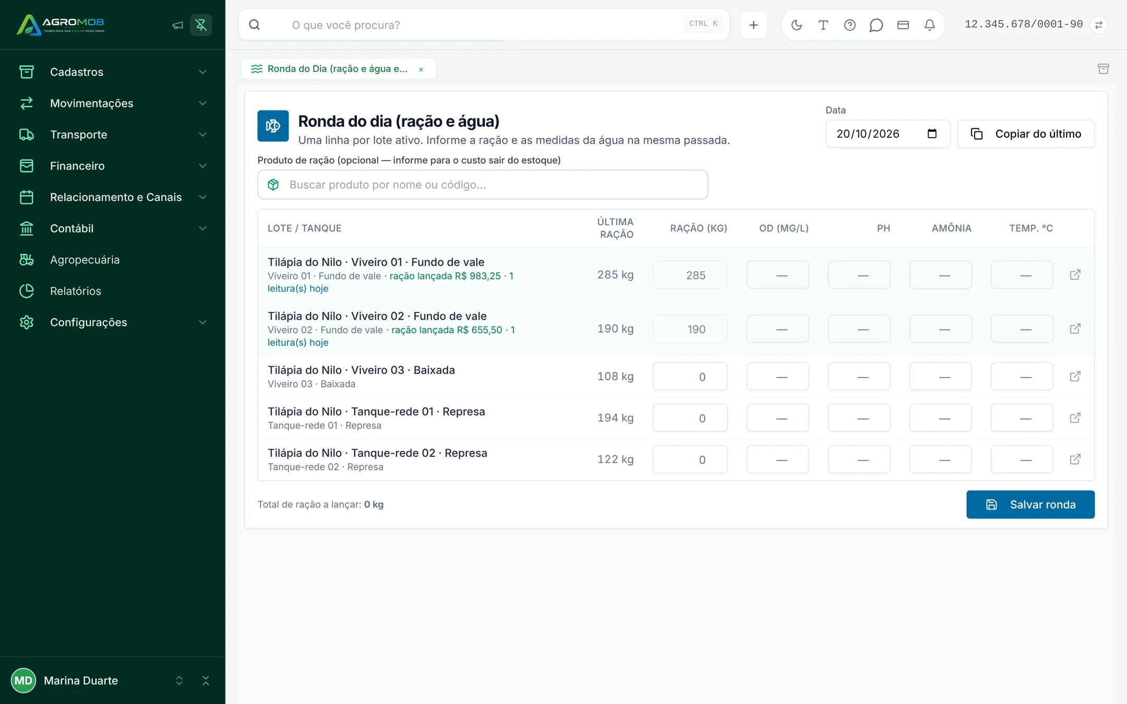
Task: Open help question mark icon
Action: (849, 25)
